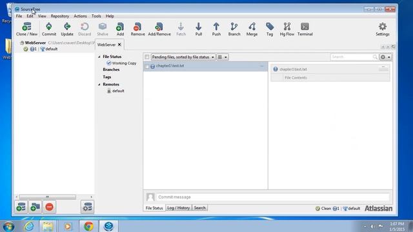Click the bookmarks horizontal scrollbar thumb
The height and width of the screenshot is (232, 413).
pos(47,197)
